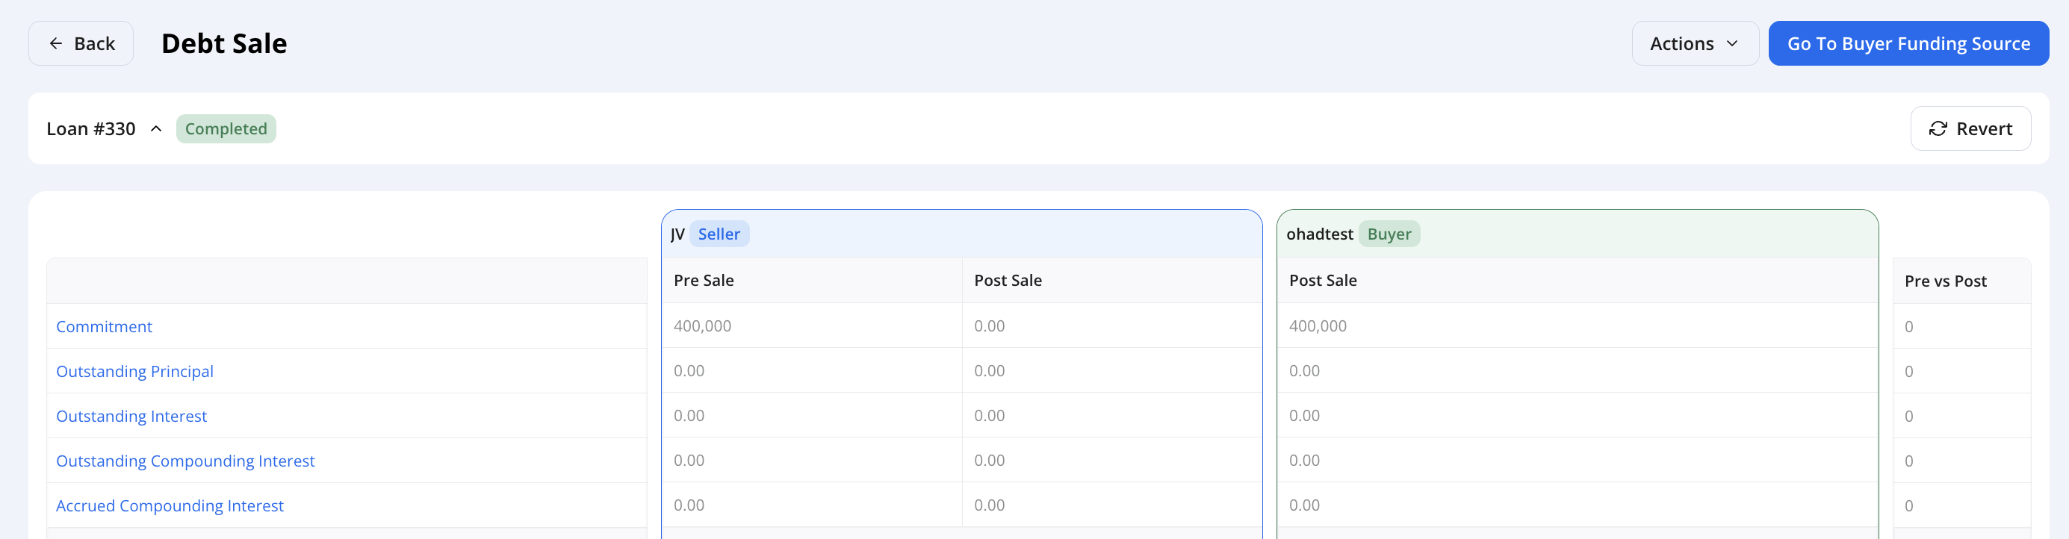This screenshot has width=2069, height=539.
Task: Select Pre vs Post Outstanding Compounding Interest value
Action: 1909,462
